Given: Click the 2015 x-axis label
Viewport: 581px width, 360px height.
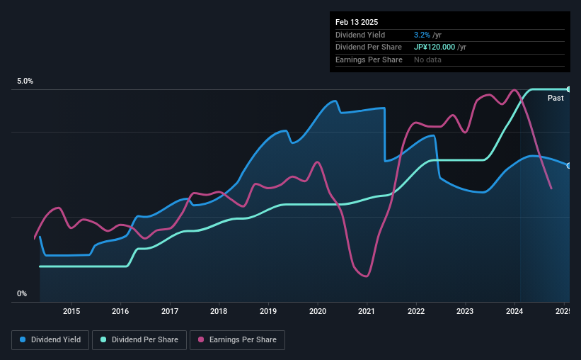Looking at the screenshot, I should (71, 311).
